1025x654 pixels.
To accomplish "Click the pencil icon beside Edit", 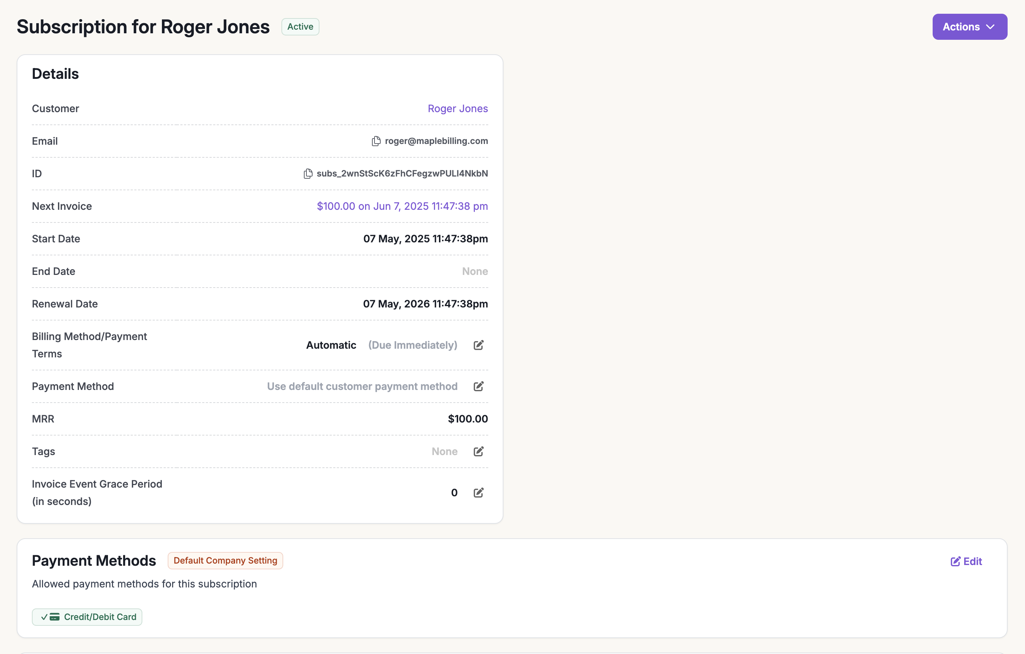I will pyautogui.click(x=955, y=561).
